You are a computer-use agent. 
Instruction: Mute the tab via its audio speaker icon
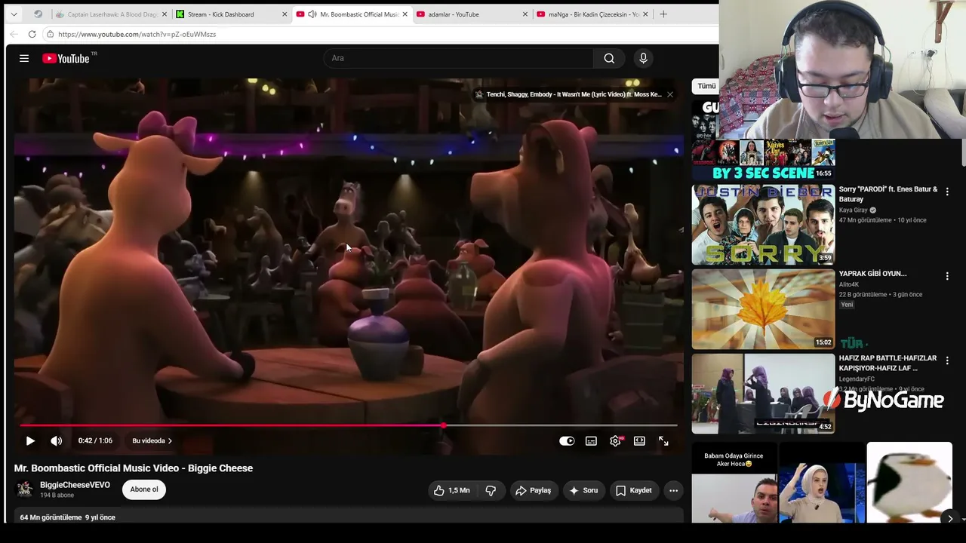(312, 14)
